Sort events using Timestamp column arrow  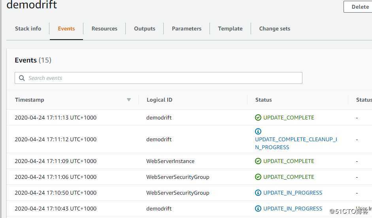coord(128,100)
